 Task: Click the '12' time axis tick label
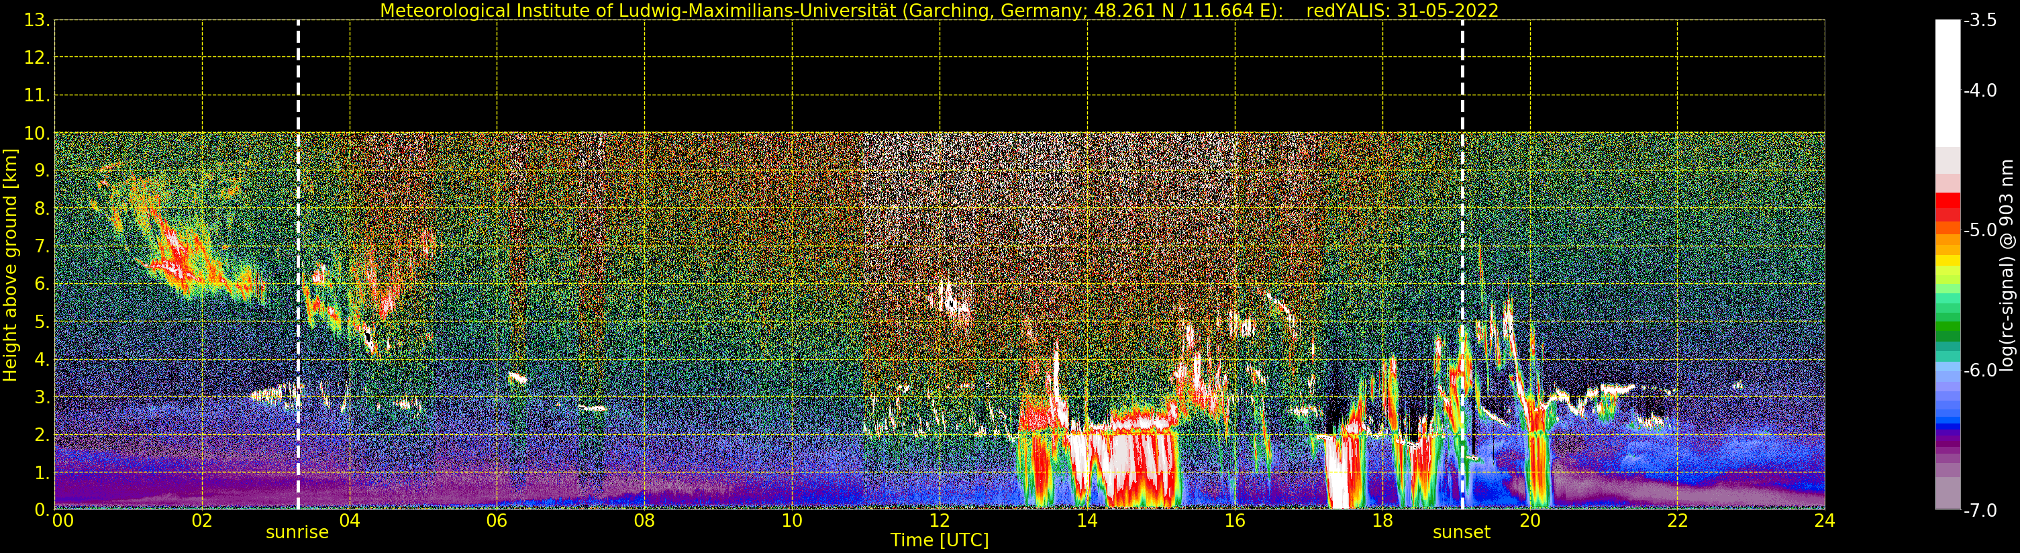(940, 521)
